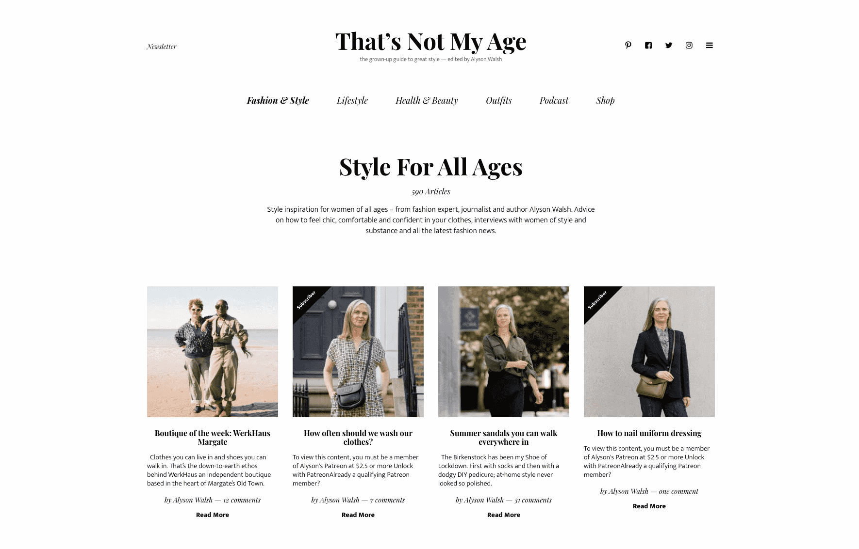The height and width of the screenshot is (549, 859).
Task: Go to the Lifestyle section
Action: pyautogui.click(x=352, y=100)
